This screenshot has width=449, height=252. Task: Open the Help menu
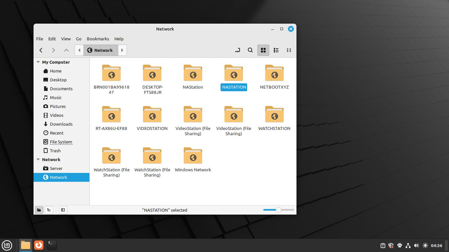point(119,39)
